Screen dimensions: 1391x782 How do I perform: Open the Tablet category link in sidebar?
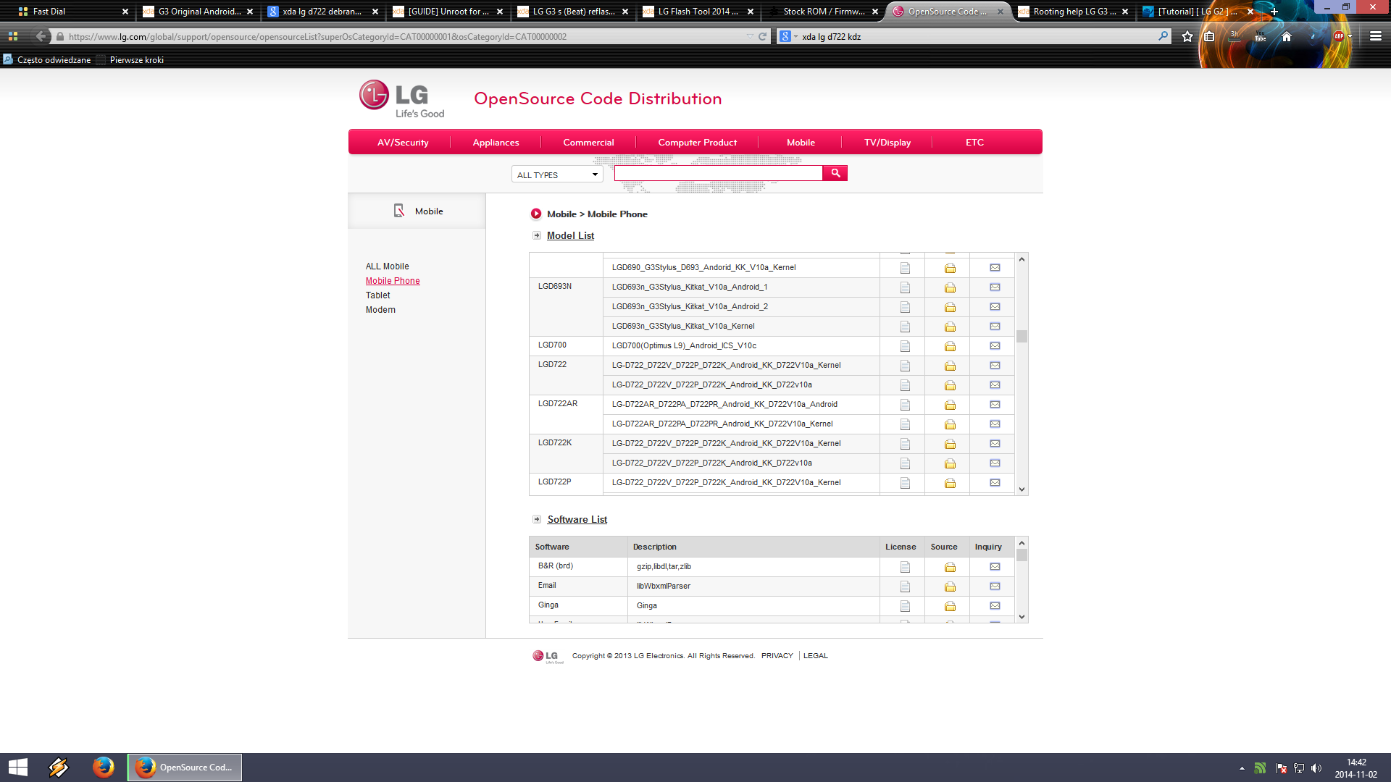click(377, 295)
